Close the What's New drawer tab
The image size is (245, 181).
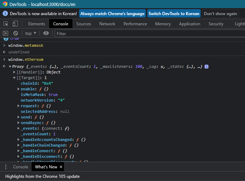pyautogui.click(x=61, y=167)
